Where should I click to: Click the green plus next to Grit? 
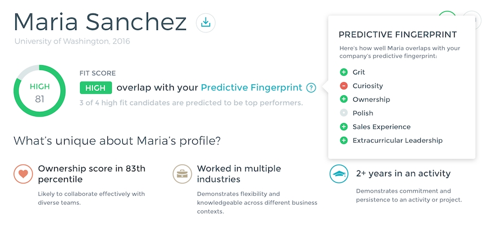click(x=343, y=72)
